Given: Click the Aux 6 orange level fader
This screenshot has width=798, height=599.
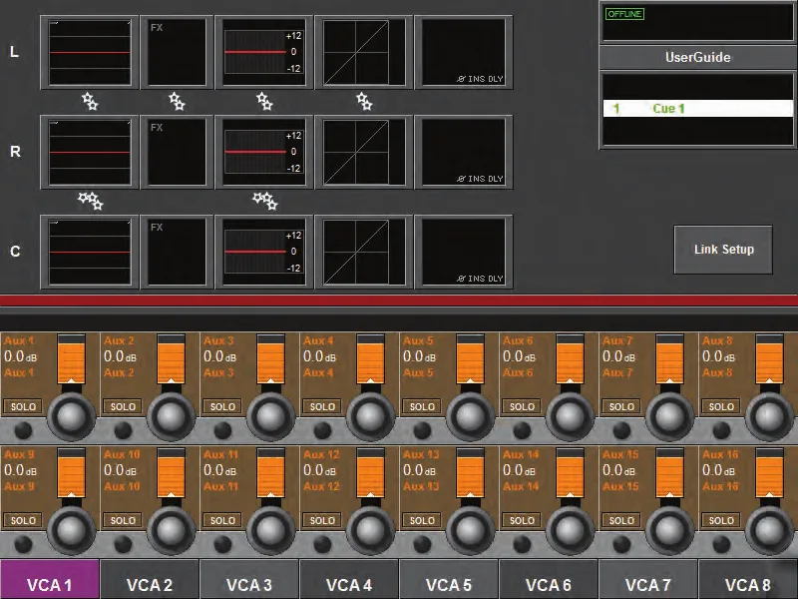Looking at the screenshot, I should tap(570, 359).
